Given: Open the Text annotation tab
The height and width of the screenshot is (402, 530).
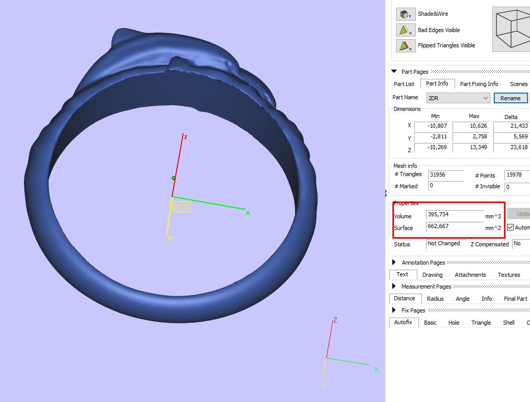Looking at the screenshot, I should click(x=403, y=274).
